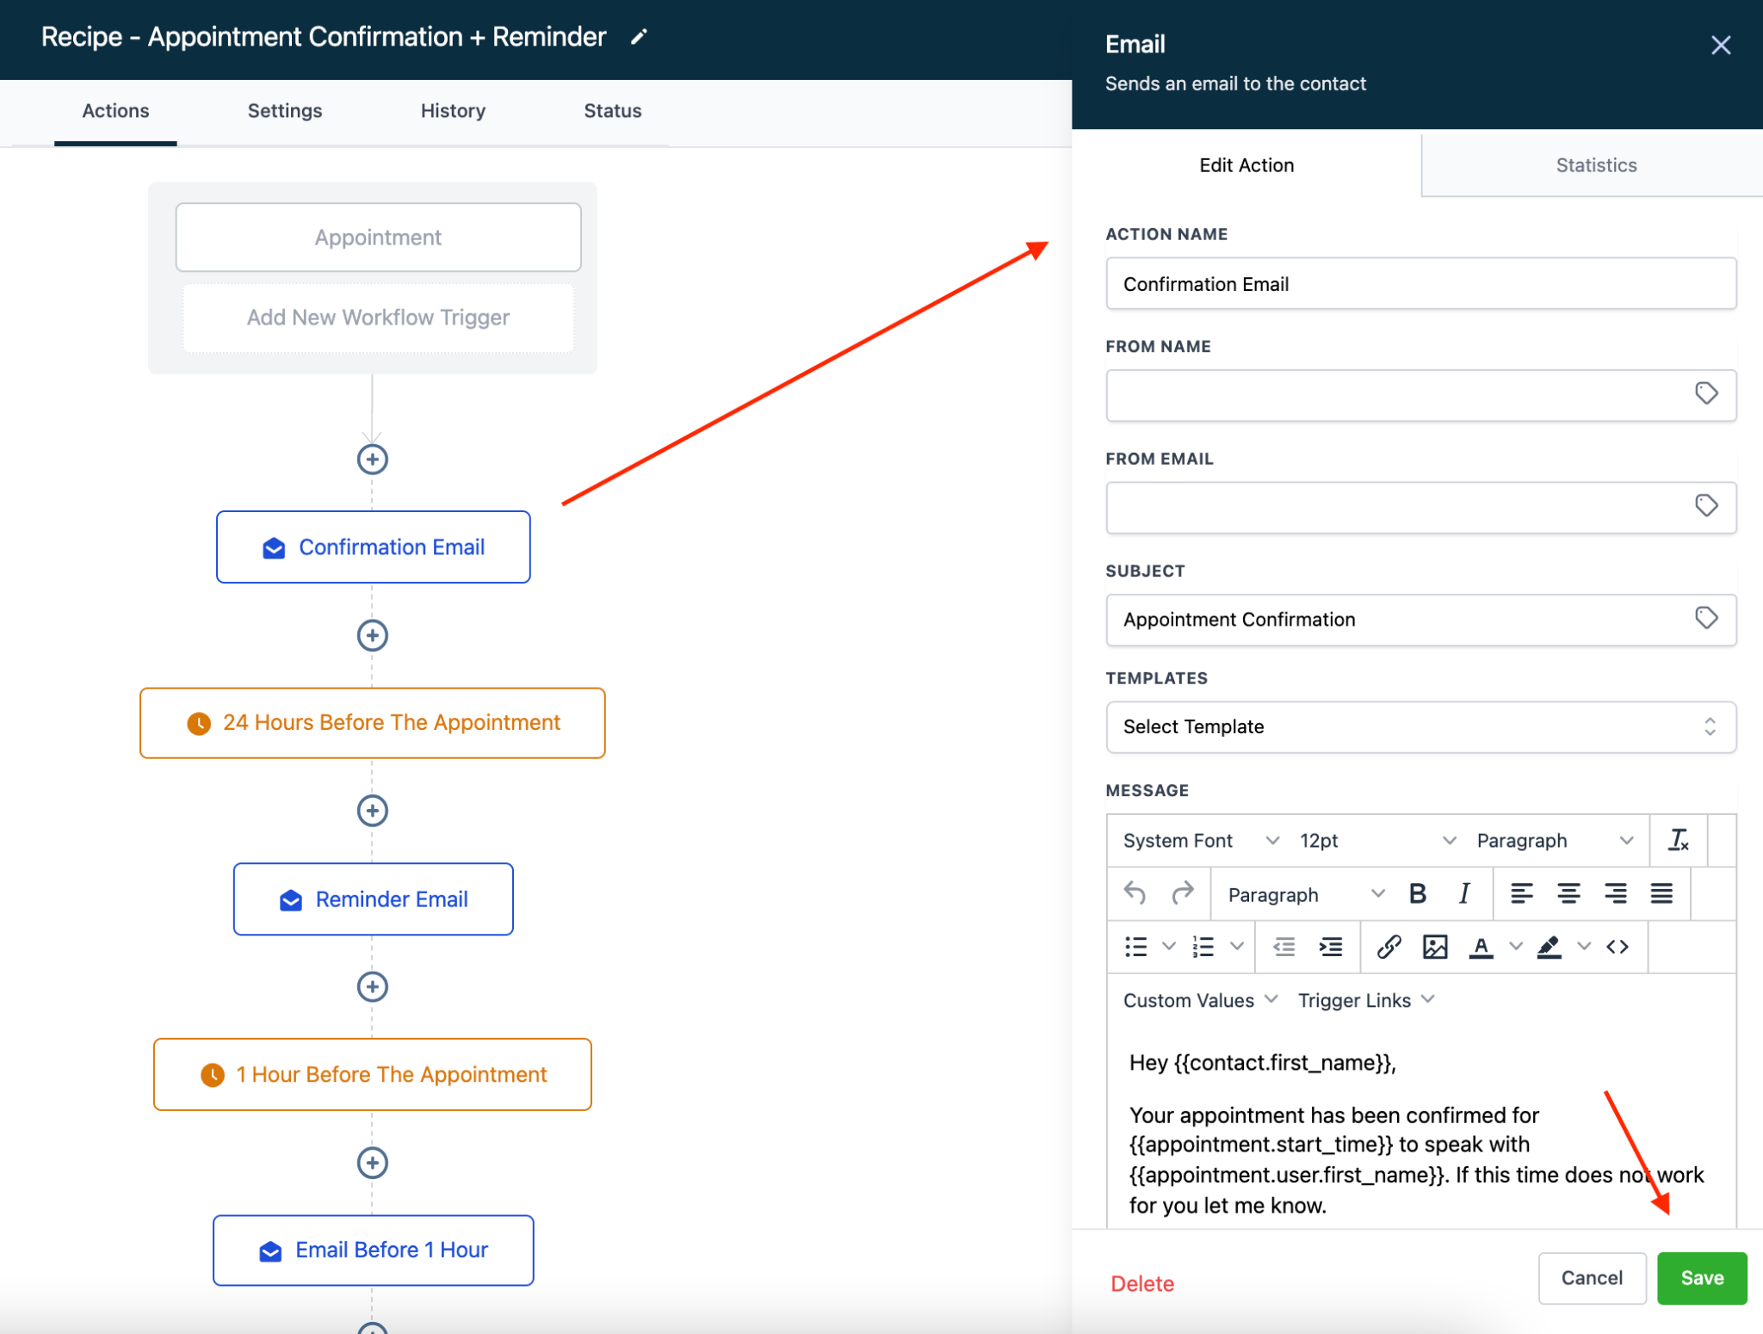Image resolution: width=1763 pixels, height=1334 pixels.
Task: Click the Undo icon in the message toolbar
Action: 1136,893
